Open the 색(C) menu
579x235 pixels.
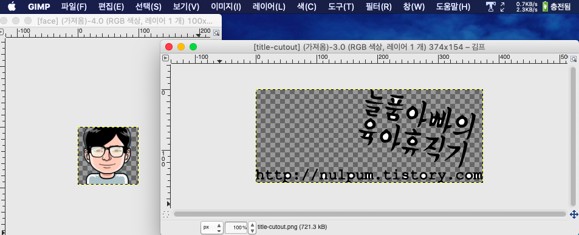pos(307,7)
